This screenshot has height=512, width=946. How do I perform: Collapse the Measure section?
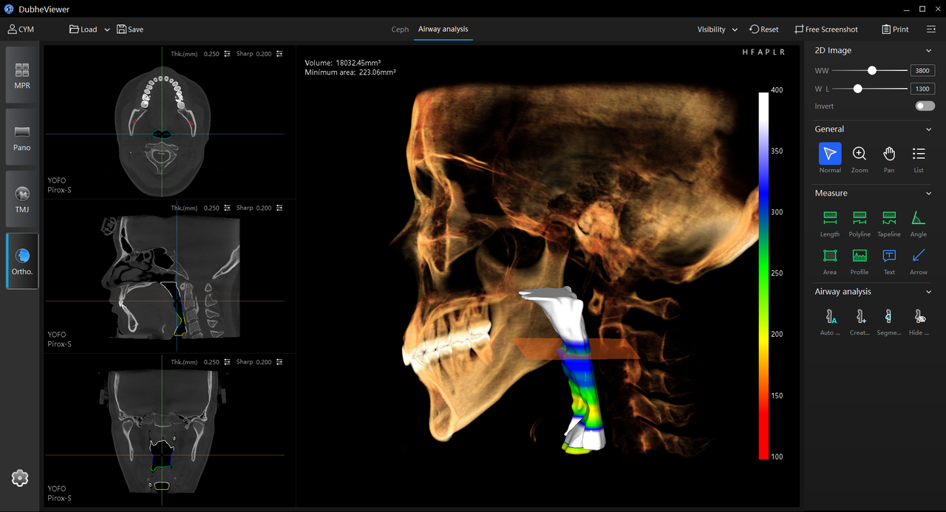[929, 194]
